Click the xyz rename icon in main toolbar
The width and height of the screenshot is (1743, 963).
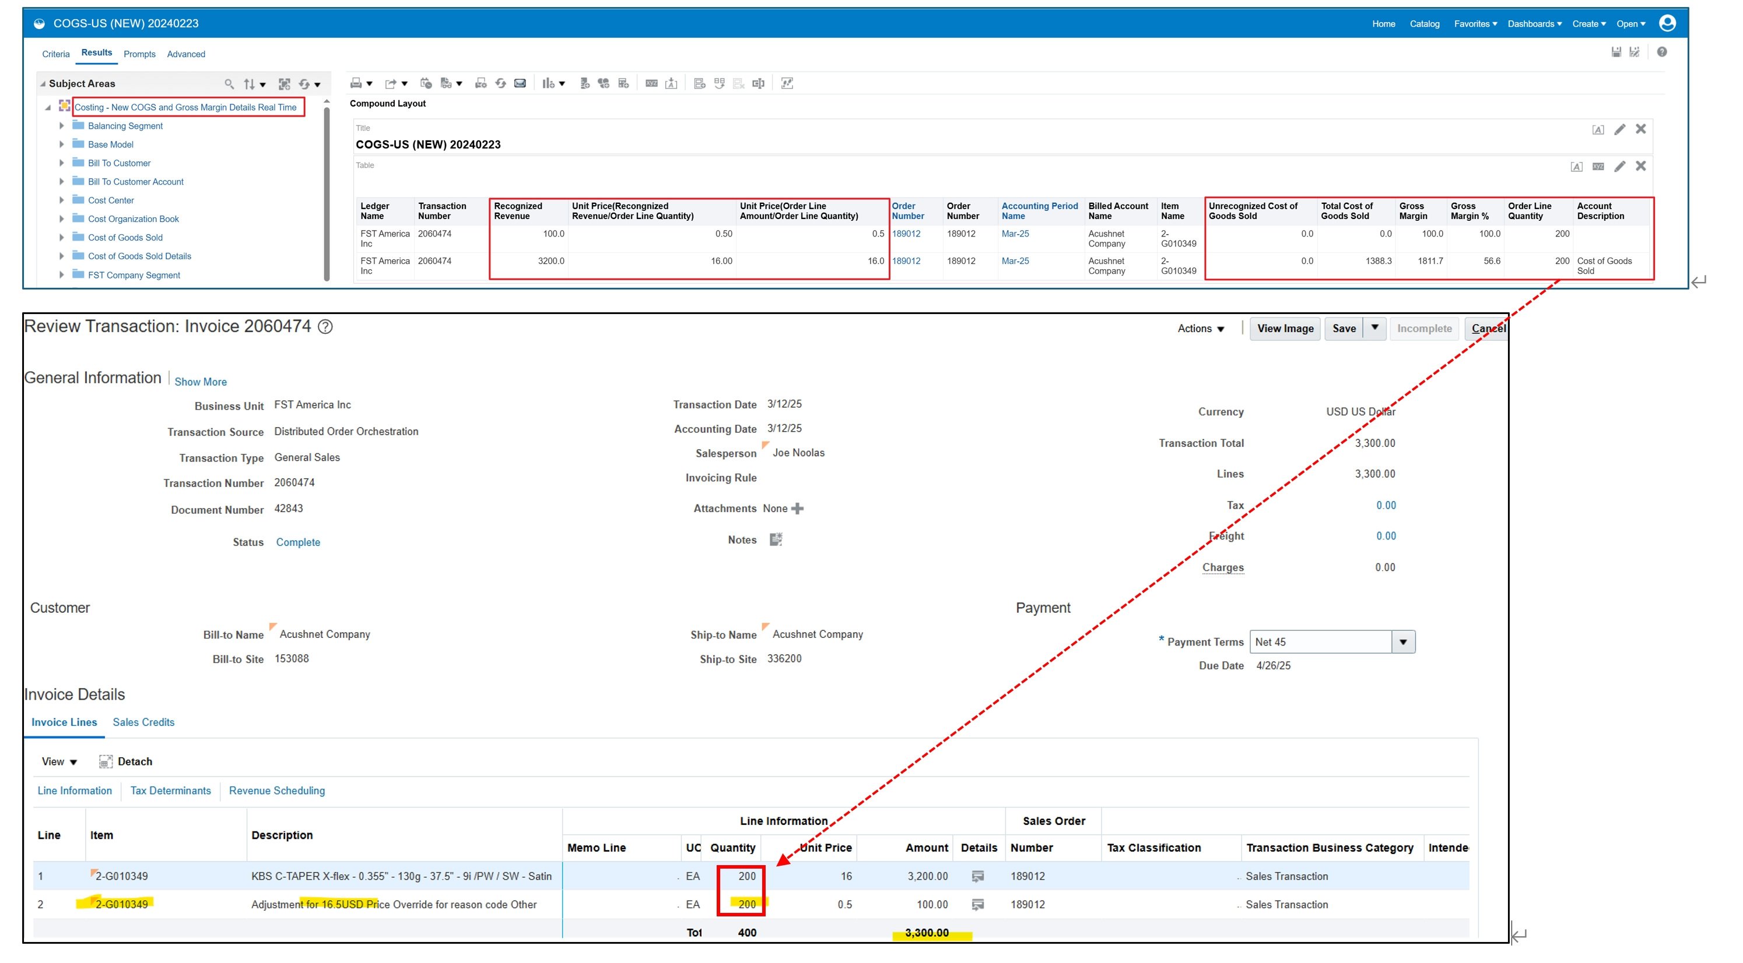point(651,83)
